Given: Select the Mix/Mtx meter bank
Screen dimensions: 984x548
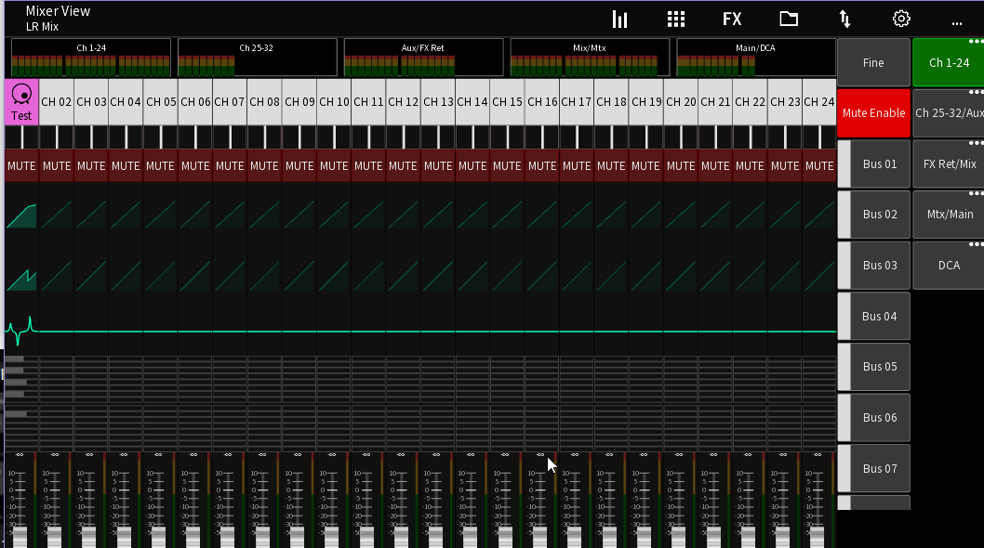Looking at the screenshot, I should click(590, 58).
